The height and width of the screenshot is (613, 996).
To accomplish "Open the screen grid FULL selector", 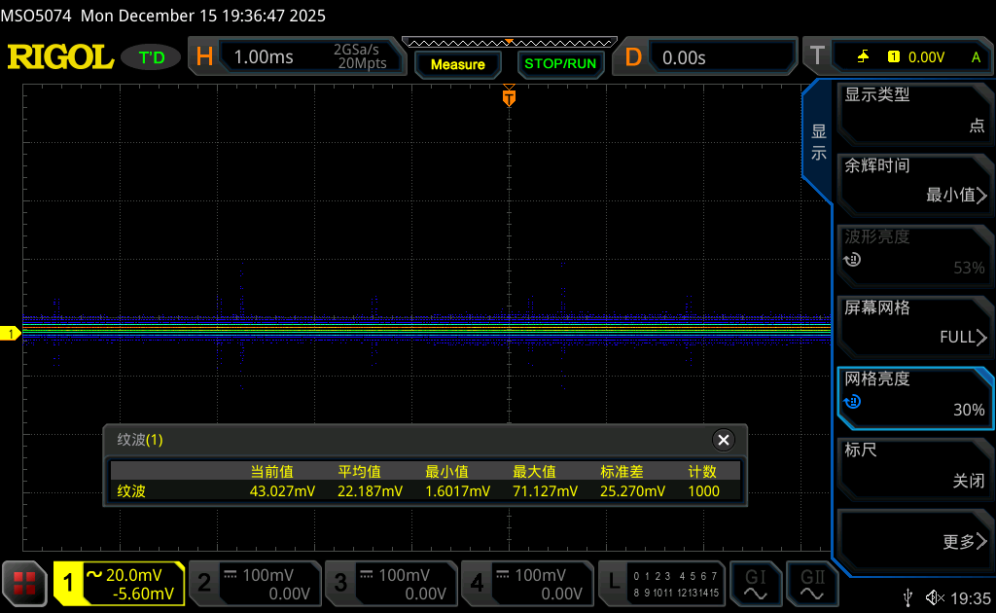I will (x=914, y=323).
